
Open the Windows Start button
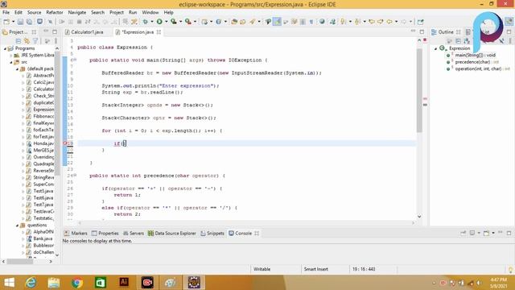9,283
